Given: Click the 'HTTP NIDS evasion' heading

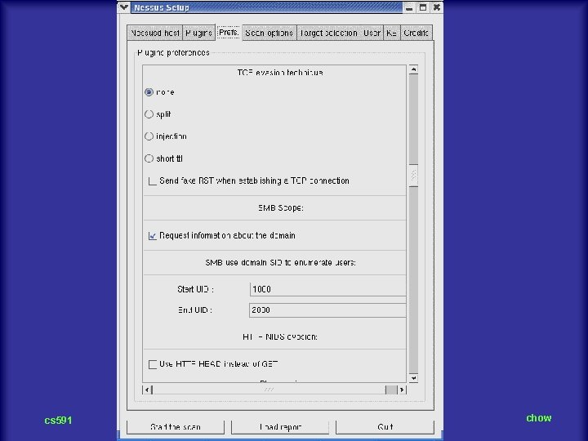Looking at the screenshot, I should (280, 336).
